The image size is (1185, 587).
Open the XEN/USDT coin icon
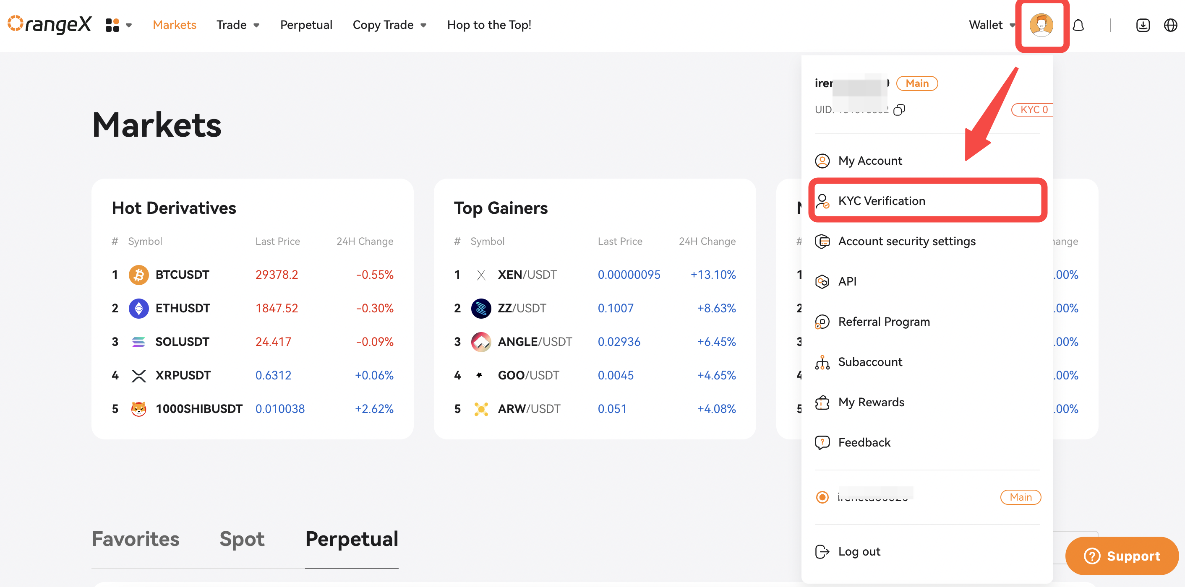pos(481,275)
